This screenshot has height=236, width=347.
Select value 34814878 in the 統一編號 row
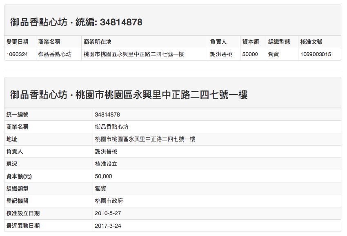point(107,115)
